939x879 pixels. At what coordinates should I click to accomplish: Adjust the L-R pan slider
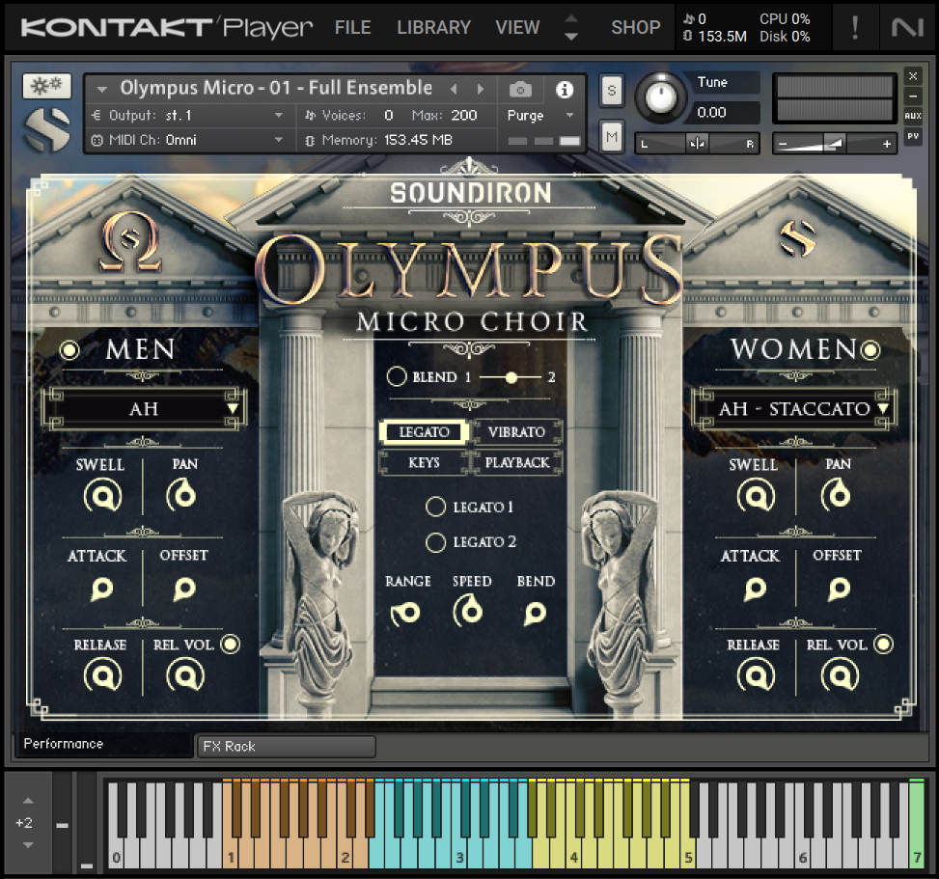click(x=697, y=144)
